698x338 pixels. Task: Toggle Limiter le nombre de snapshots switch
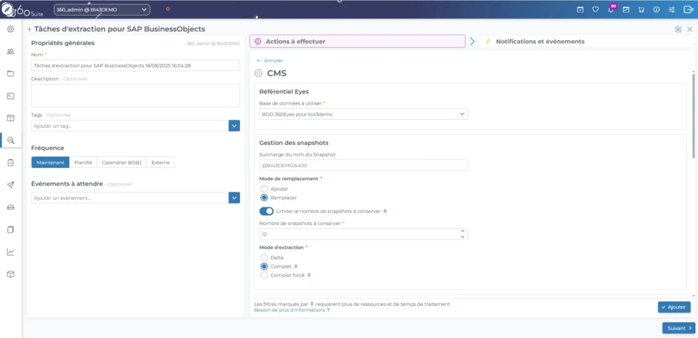(x=266, y=211)
